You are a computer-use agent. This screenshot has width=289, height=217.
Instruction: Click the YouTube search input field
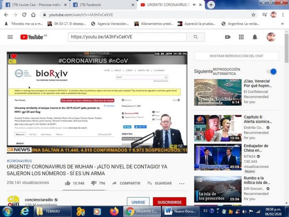(x=127, y=37)
